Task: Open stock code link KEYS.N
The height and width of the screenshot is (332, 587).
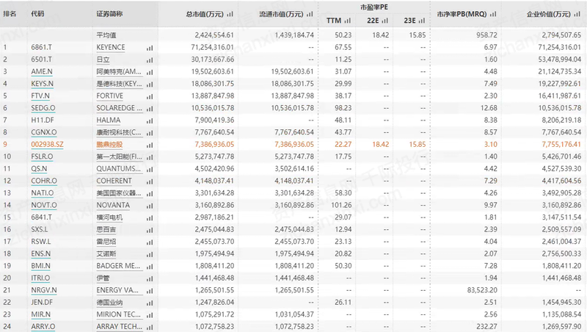Action: 42,84
